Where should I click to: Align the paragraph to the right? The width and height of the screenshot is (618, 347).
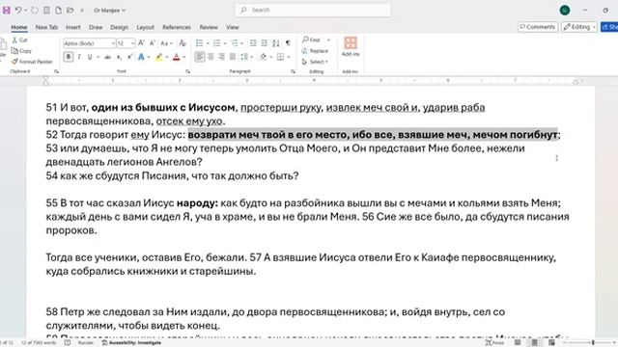click(221, 57)
